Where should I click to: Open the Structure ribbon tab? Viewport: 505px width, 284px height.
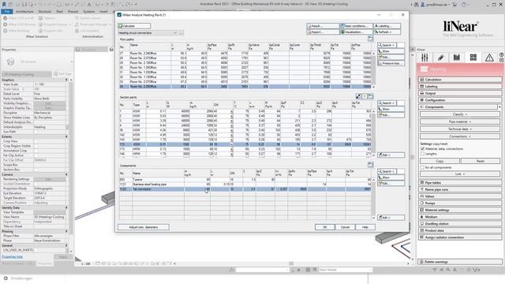click(x=45, y=11)
